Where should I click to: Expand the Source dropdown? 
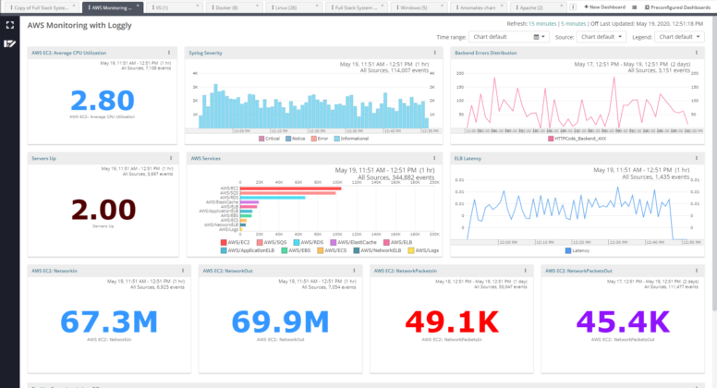pos(602,37)
